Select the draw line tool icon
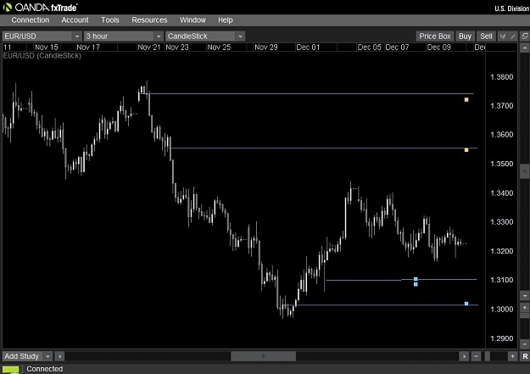 (513, 36)
